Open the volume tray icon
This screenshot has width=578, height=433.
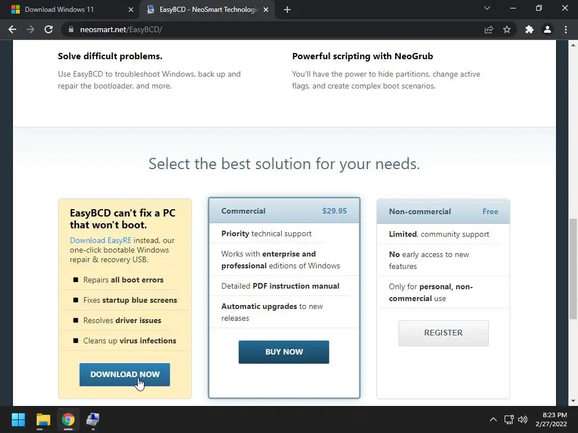(x=522, y=419)
